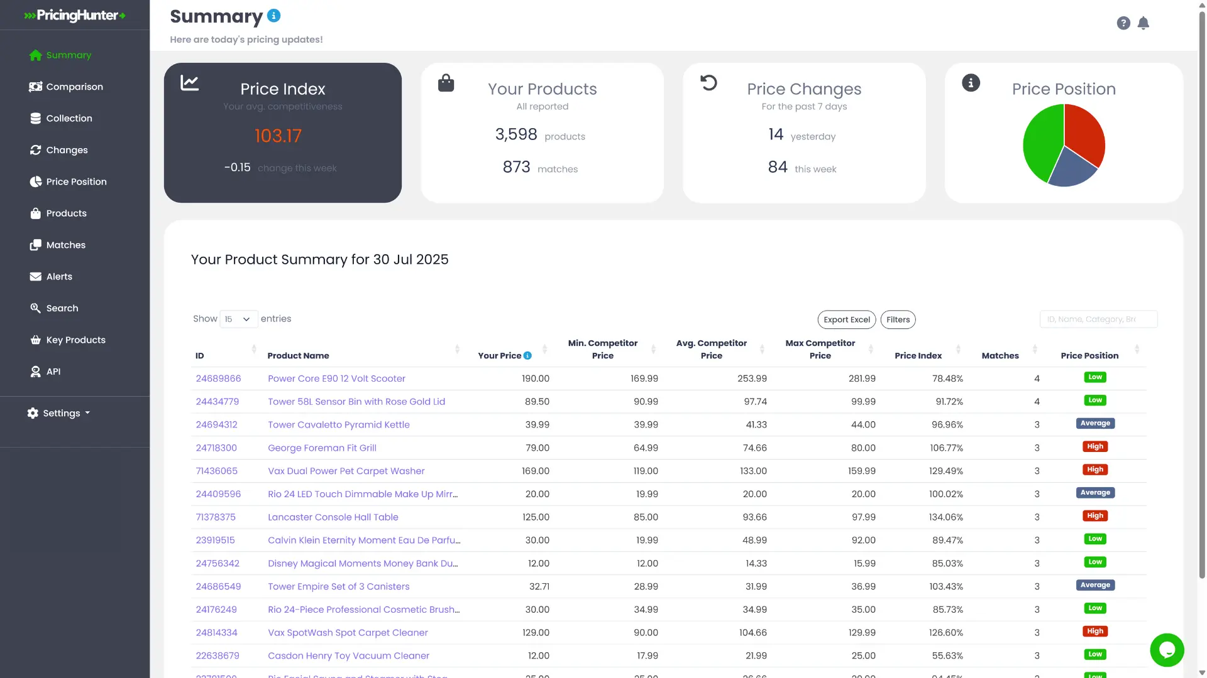1207x678 pixels.
Task: Open Comparison in the sidebar
Action: 66,87
